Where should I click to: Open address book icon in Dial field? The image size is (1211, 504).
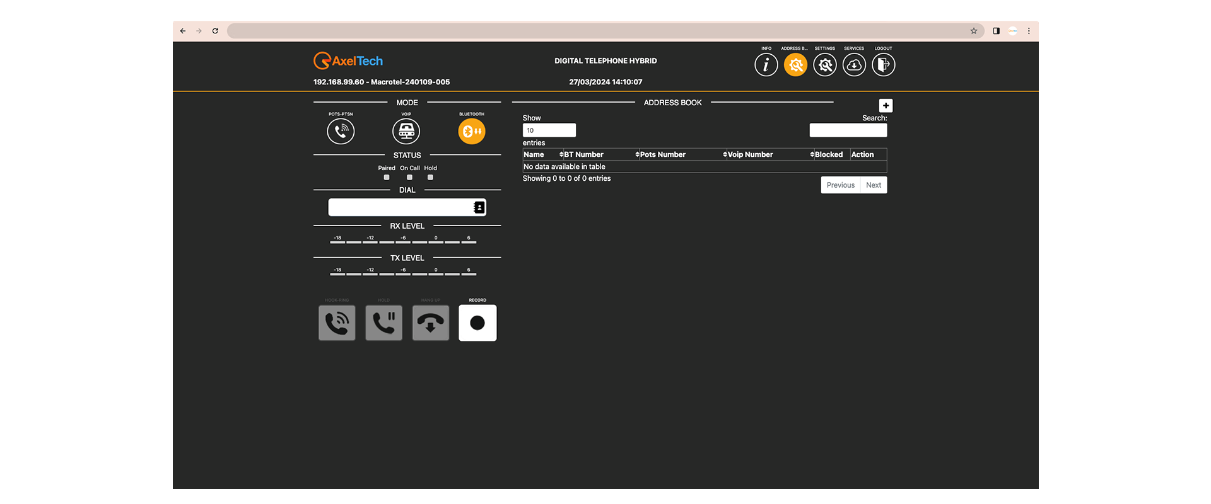pos(479,207)
